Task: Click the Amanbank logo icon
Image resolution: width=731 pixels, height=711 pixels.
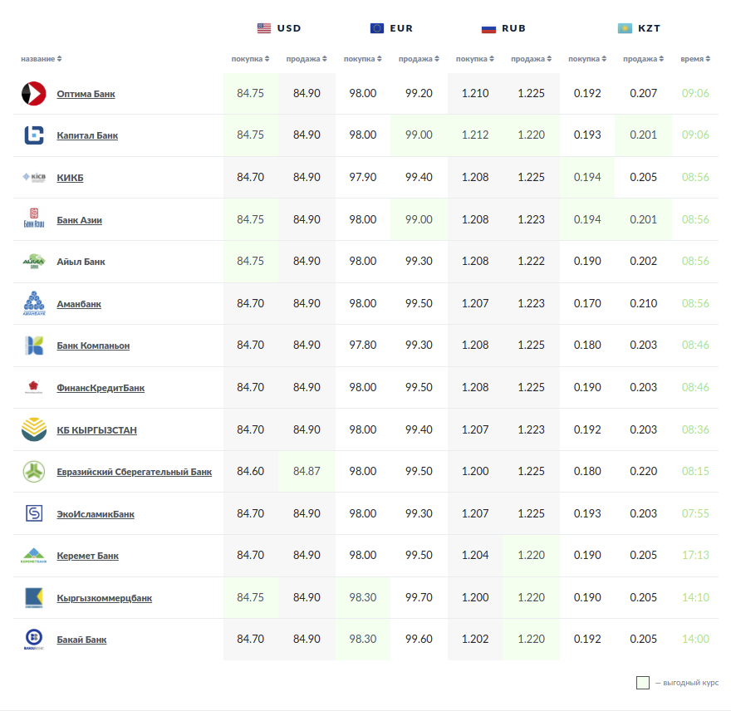Action: coord(33,304)
